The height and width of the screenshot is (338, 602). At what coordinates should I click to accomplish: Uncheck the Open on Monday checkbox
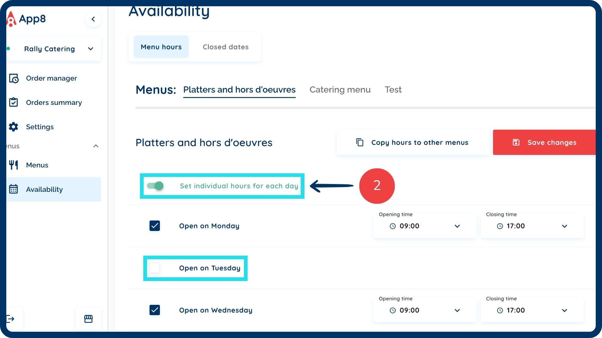[155, 226]
